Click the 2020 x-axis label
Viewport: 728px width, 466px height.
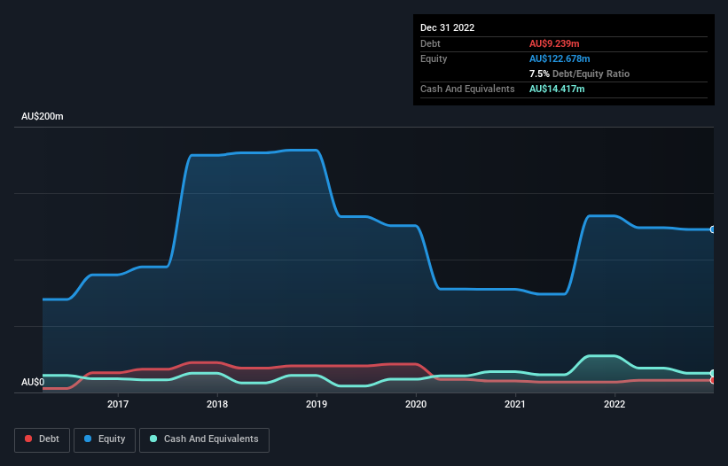click(416, 404)
